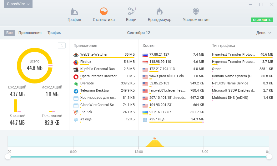Click the flag next to 118.98.99.110
Screen dimensions: 277x166
pyautogui.click(x=145, y=62)
